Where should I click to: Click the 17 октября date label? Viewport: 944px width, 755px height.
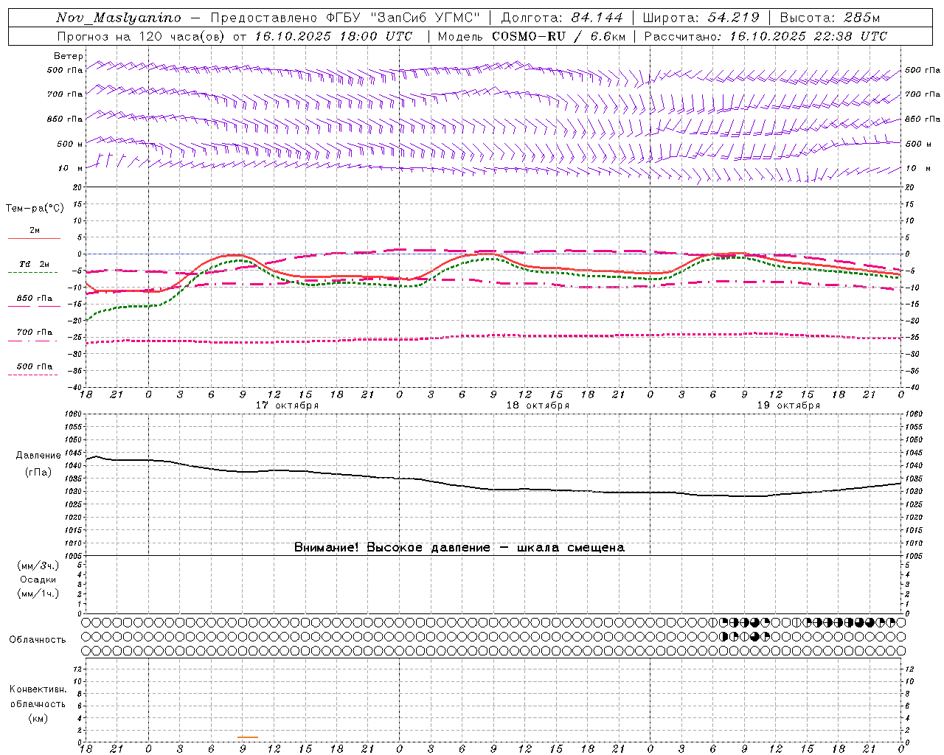pyautogui.click(x=287, y=406)
